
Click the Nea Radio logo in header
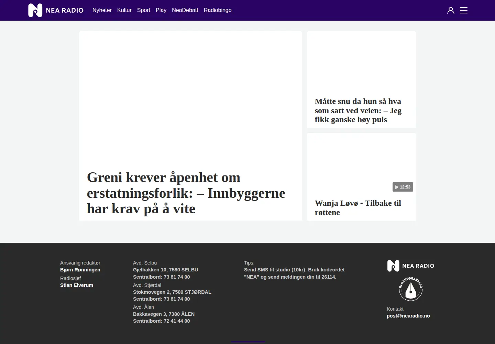pos(56,10)
